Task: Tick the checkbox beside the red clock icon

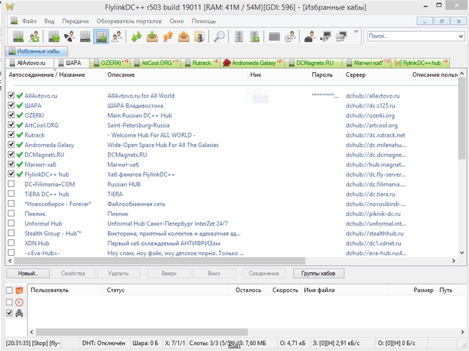Action: [9, 302]
